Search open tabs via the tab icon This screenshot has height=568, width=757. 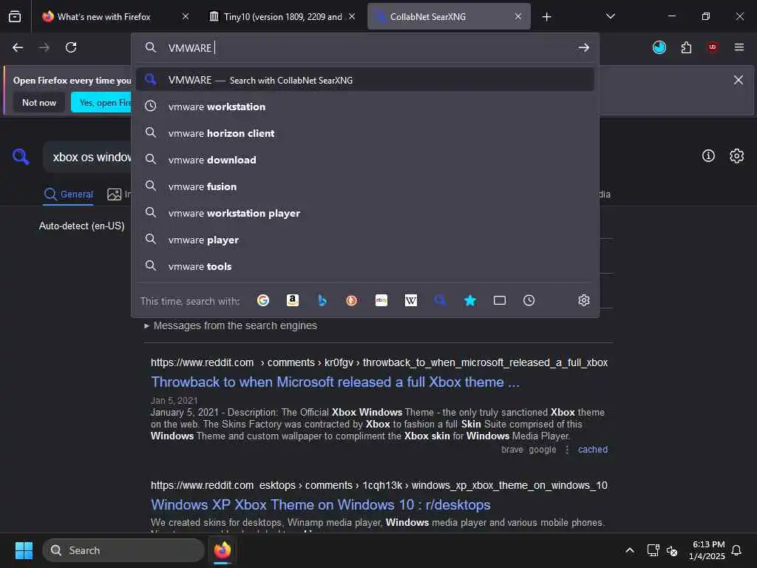pos(500,300)
